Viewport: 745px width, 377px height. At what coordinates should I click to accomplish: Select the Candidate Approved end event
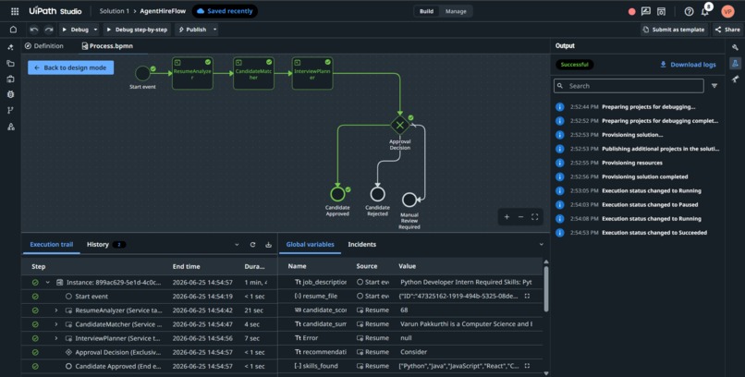pos(337,194)
